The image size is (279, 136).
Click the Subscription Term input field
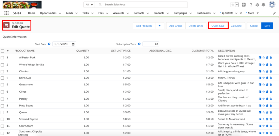[151, 44]
